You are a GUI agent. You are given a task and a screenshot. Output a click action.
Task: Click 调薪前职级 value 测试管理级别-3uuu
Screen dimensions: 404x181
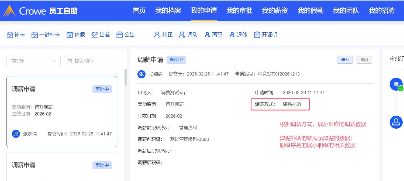[189, 139]
